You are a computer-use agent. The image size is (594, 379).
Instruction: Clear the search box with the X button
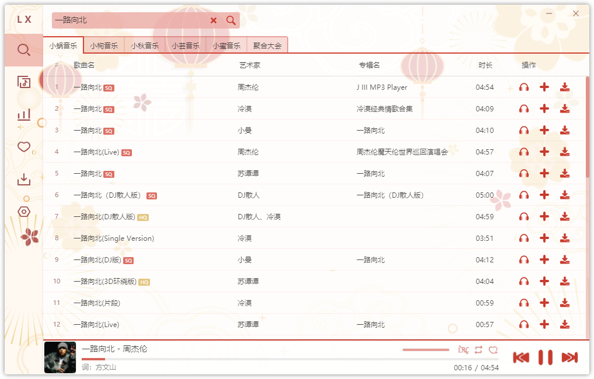click(x=214, y=19)
